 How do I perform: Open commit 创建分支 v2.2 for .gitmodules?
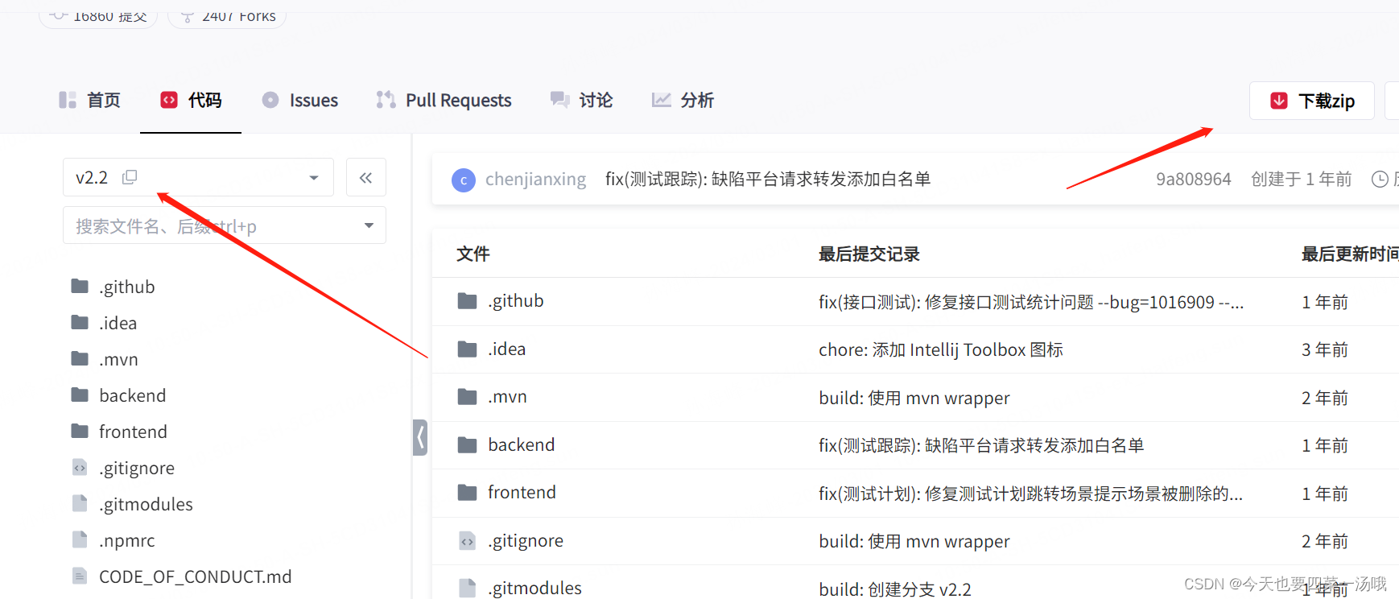click(895, 589)
